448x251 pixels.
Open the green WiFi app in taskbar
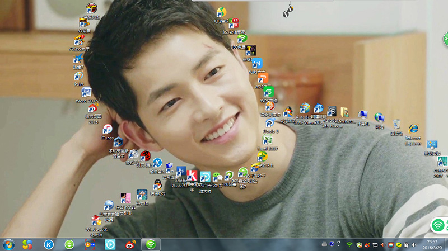coord(150,244)
